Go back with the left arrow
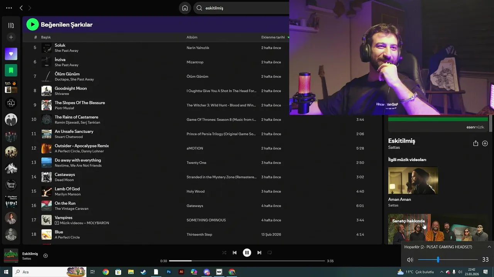The height and width of the screenshot is (277, 494). click(x=21, y=8)
